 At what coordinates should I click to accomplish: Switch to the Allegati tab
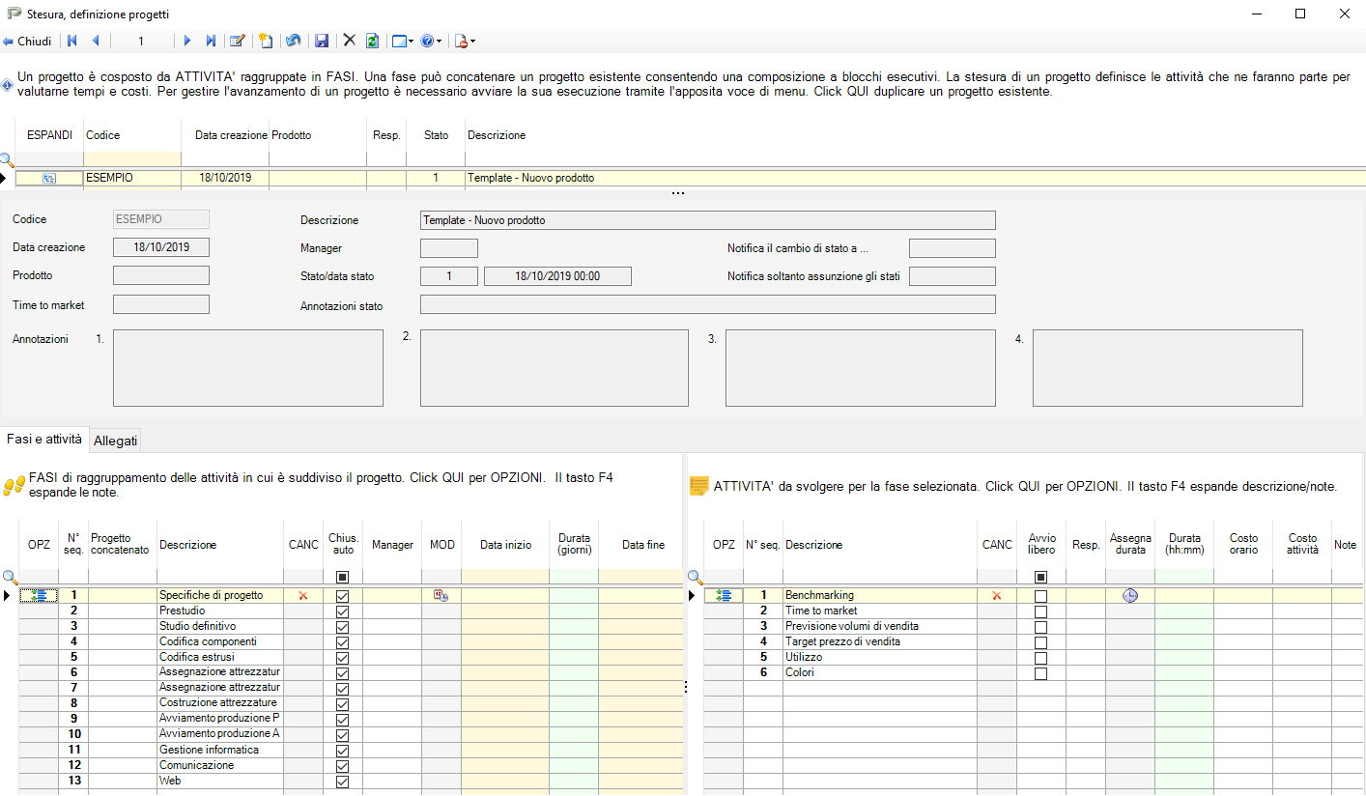pyautogui.click(x=116, y=441)
